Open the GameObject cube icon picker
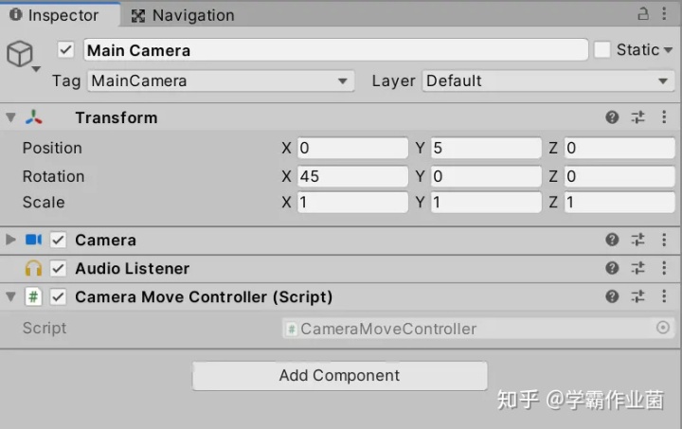This screenshot has height=429, width=682. [20, 54]
